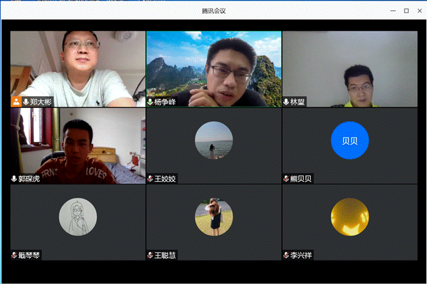Image resolution: width=427 pixels, height=284 pixels.
Task: Click the muted mic icon for 戴琴琴
Action: (x=14, y=255)
